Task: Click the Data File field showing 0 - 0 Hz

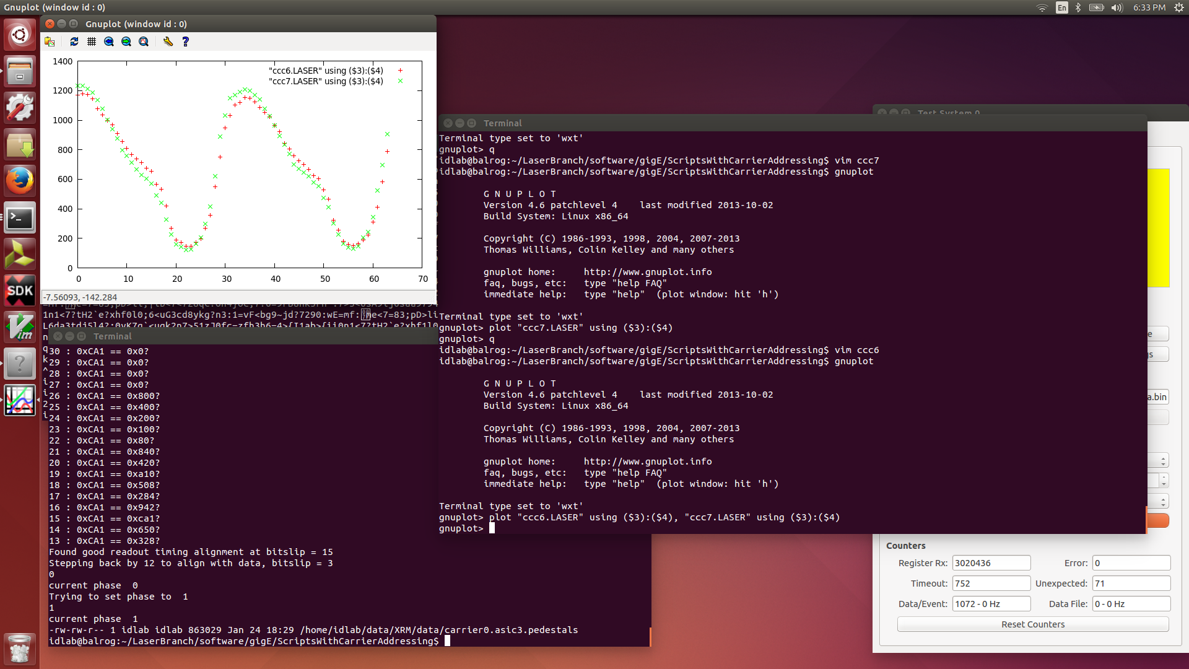Action: click(1131, 604)
